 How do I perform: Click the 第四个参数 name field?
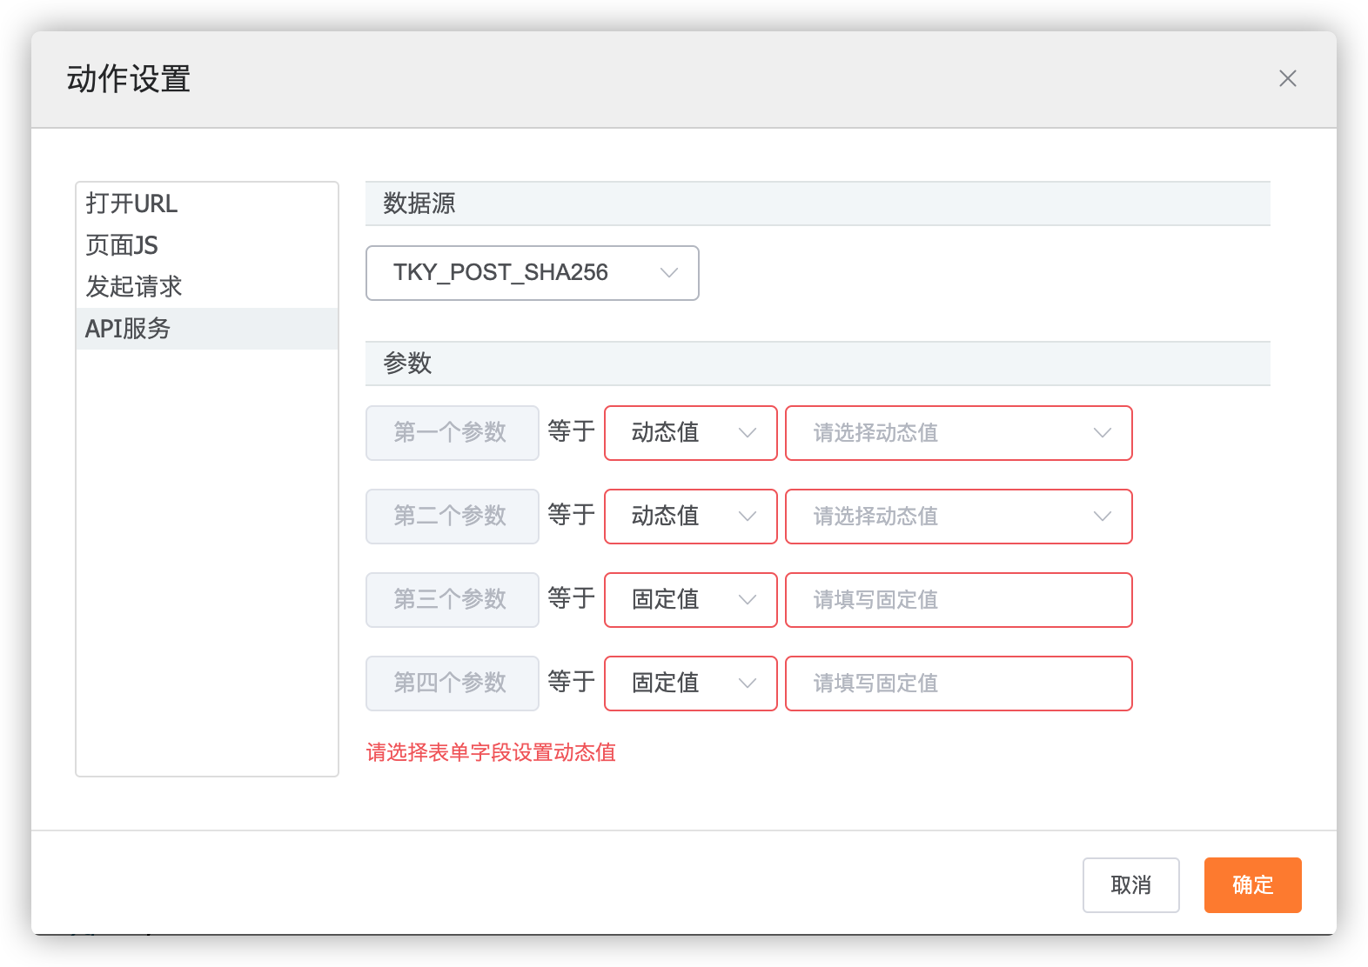pos(452,684)
